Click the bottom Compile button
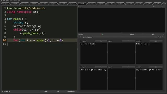167x94 pixels. (46, 91)
